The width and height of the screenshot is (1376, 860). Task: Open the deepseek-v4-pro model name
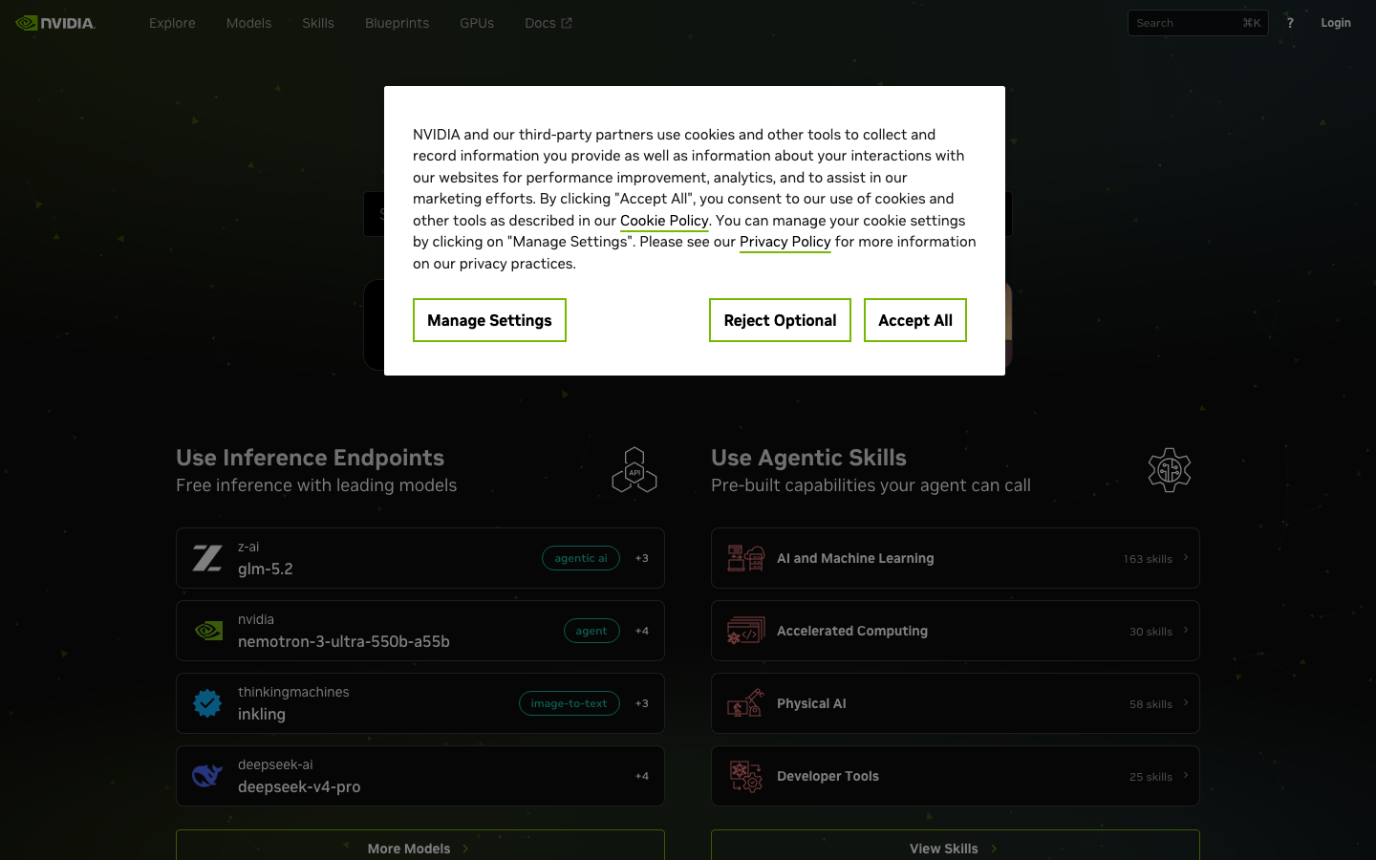[299, 787]
